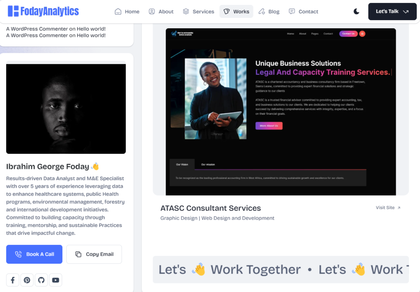Go to the Home menu item
This screenshot has width=420, height=292.
point(127,11)
